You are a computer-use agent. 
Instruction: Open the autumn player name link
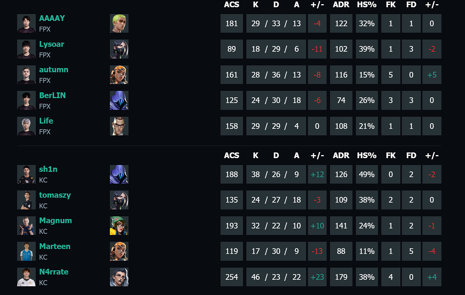[54, 70]
